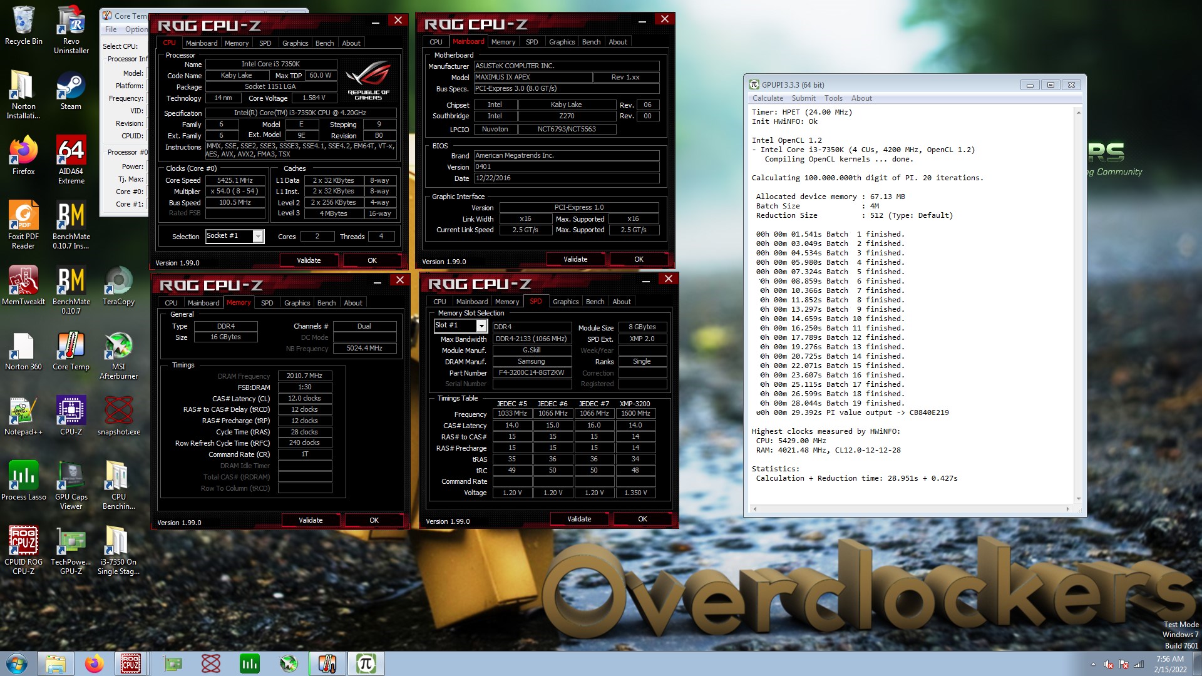Switch to Bench tab in CPU window
Screen dimensions: 1202x676
pos(324,43)
